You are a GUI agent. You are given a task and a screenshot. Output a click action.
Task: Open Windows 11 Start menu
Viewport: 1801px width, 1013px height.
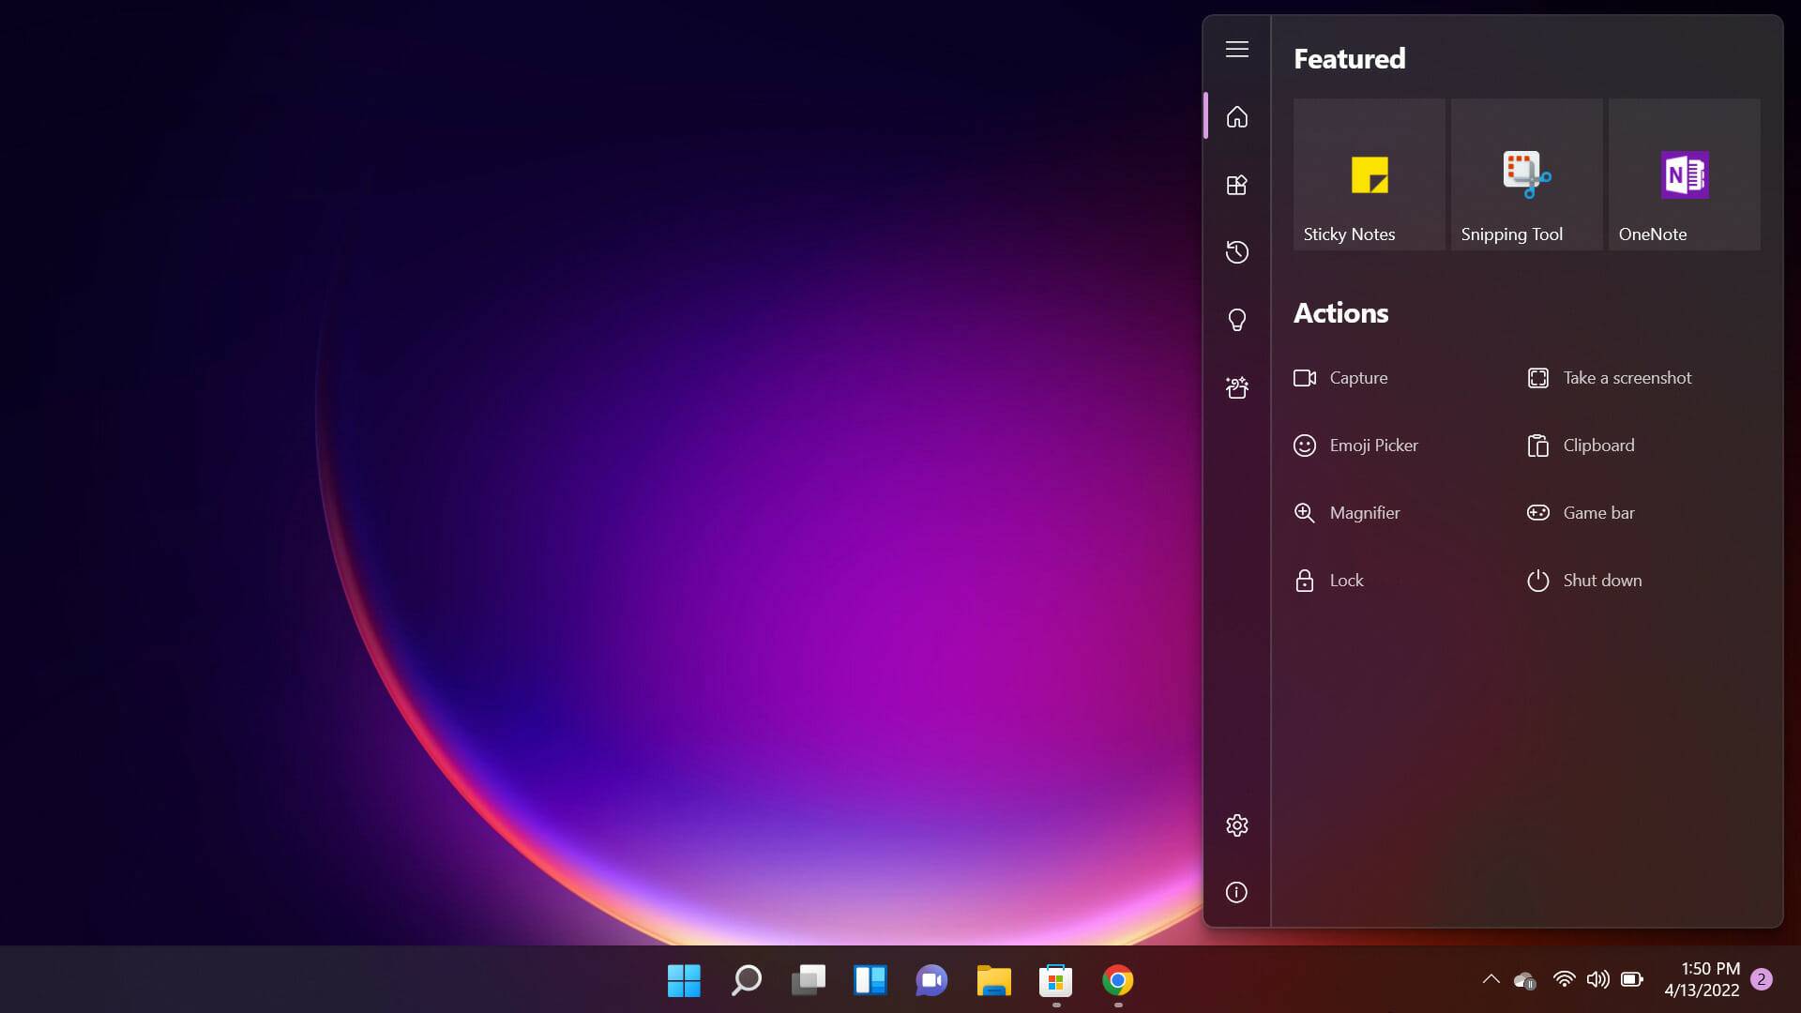coord(684,981)
